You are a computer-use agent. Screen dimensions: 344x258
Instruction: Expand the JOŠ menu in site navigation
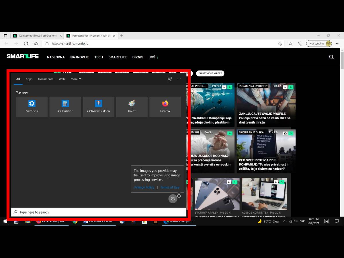tap(154, 57)
